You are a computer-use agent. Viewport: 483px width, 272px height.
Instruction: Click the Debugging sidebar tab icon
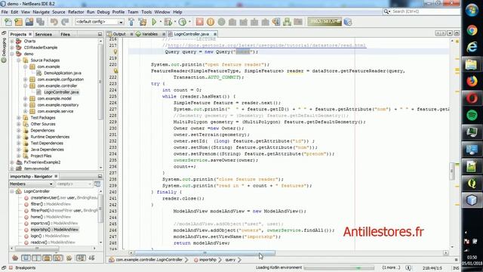click(x=4, y=60)
